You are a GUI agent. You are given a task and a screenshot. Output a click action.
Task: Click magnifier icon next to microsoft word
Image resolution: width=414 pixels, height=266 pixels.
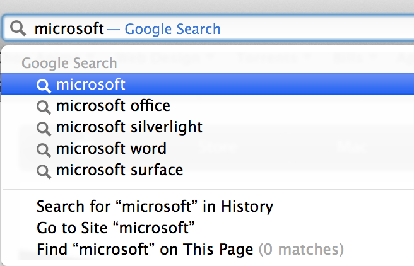(44, 149)
